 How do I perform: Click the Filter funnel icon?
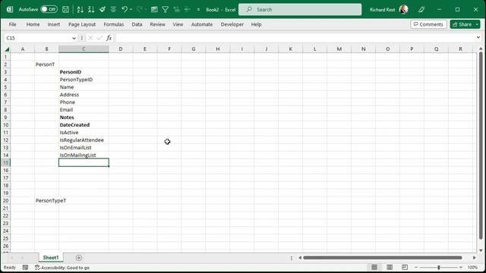(x=166, y=10)
